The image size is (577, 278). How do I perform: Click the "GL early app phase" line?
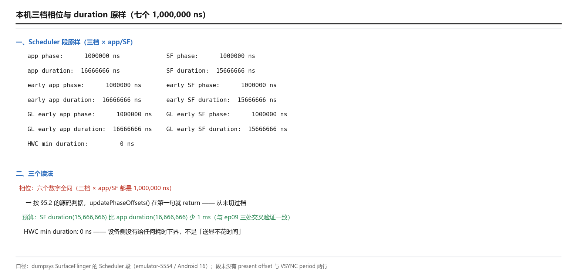[x=90, y=114]
